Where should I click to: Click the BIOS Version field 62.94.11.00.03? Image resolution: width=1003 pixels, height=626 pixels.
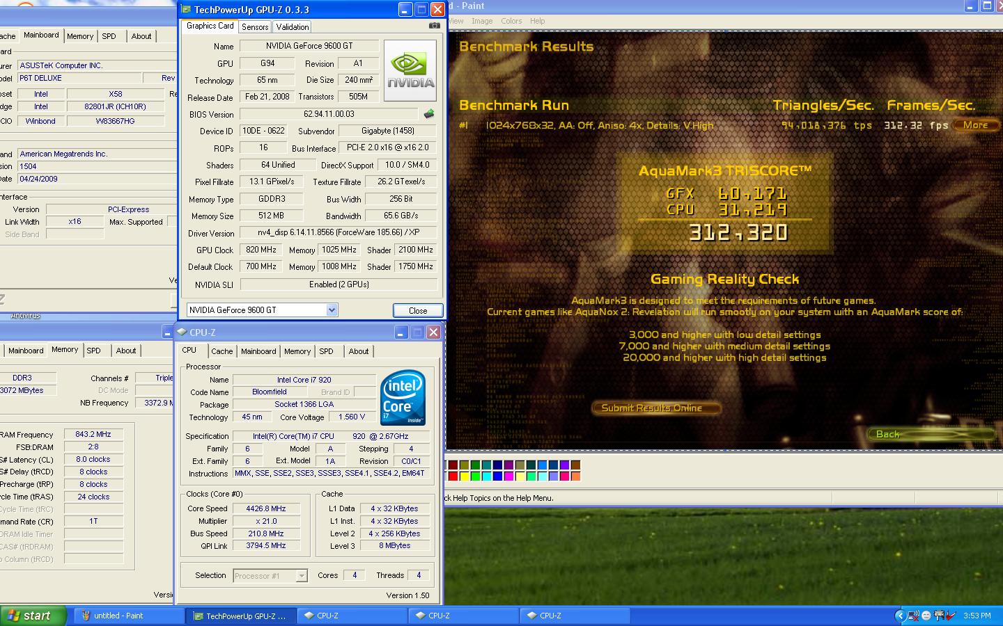[x=329, y=114]
